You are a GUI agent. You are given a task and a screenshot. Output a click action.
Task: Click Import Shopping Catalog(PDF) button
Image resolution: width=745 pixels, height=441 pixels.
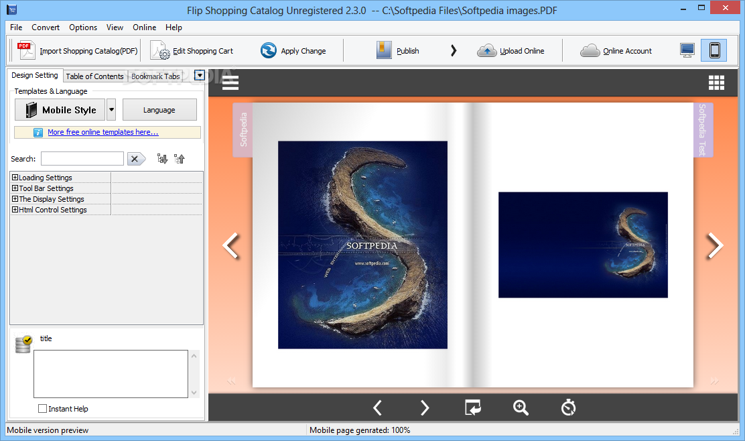click(78, 50)
